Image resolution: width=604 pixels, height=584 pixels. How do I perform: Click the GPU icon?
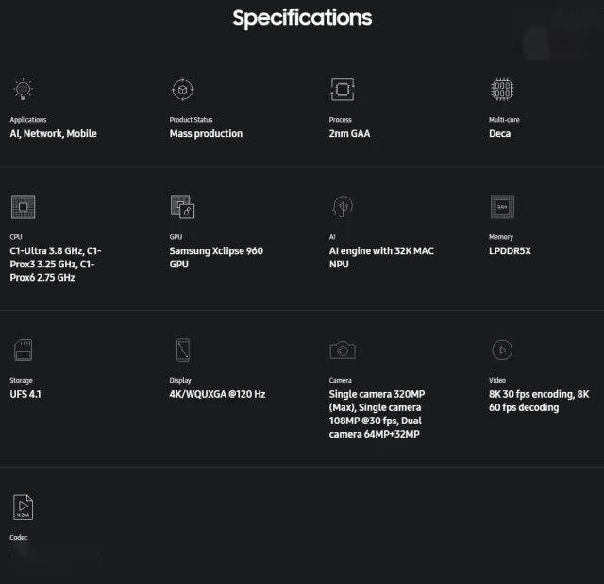point(182,207)
